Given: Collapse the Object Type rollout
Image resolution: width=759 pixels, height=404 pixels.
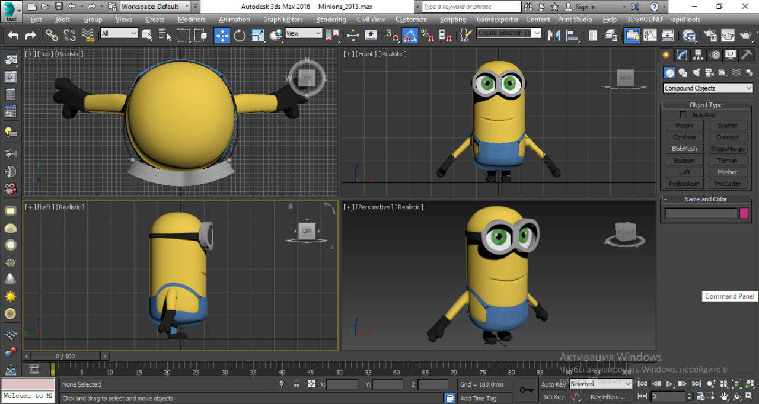Looking at the screenshot, I should (x=706, y=105).
